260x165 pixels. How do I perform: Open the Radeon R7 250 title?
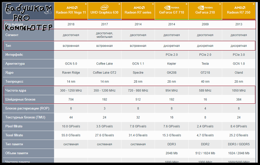pos(239,12)
